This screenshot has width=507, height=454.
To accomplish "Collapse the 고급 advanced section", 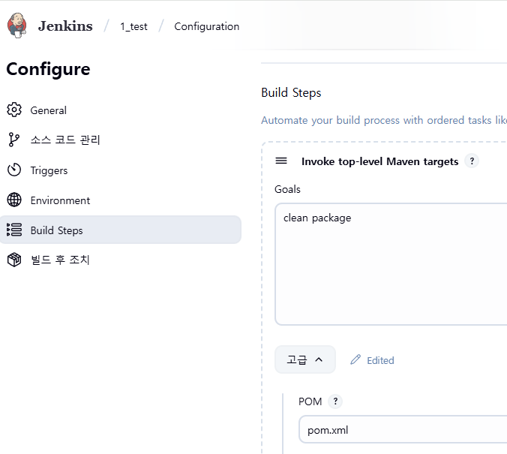I will point(304,360).
